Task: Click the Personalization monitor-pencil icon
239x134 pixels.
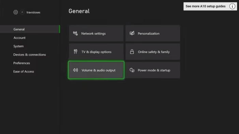Action: 132,33
